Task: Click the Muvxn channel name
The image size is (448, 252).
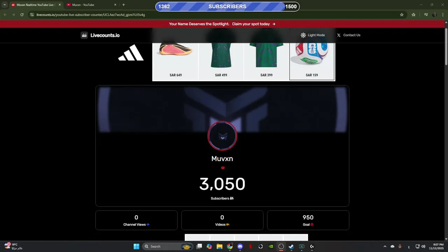Action: point(222,159)
